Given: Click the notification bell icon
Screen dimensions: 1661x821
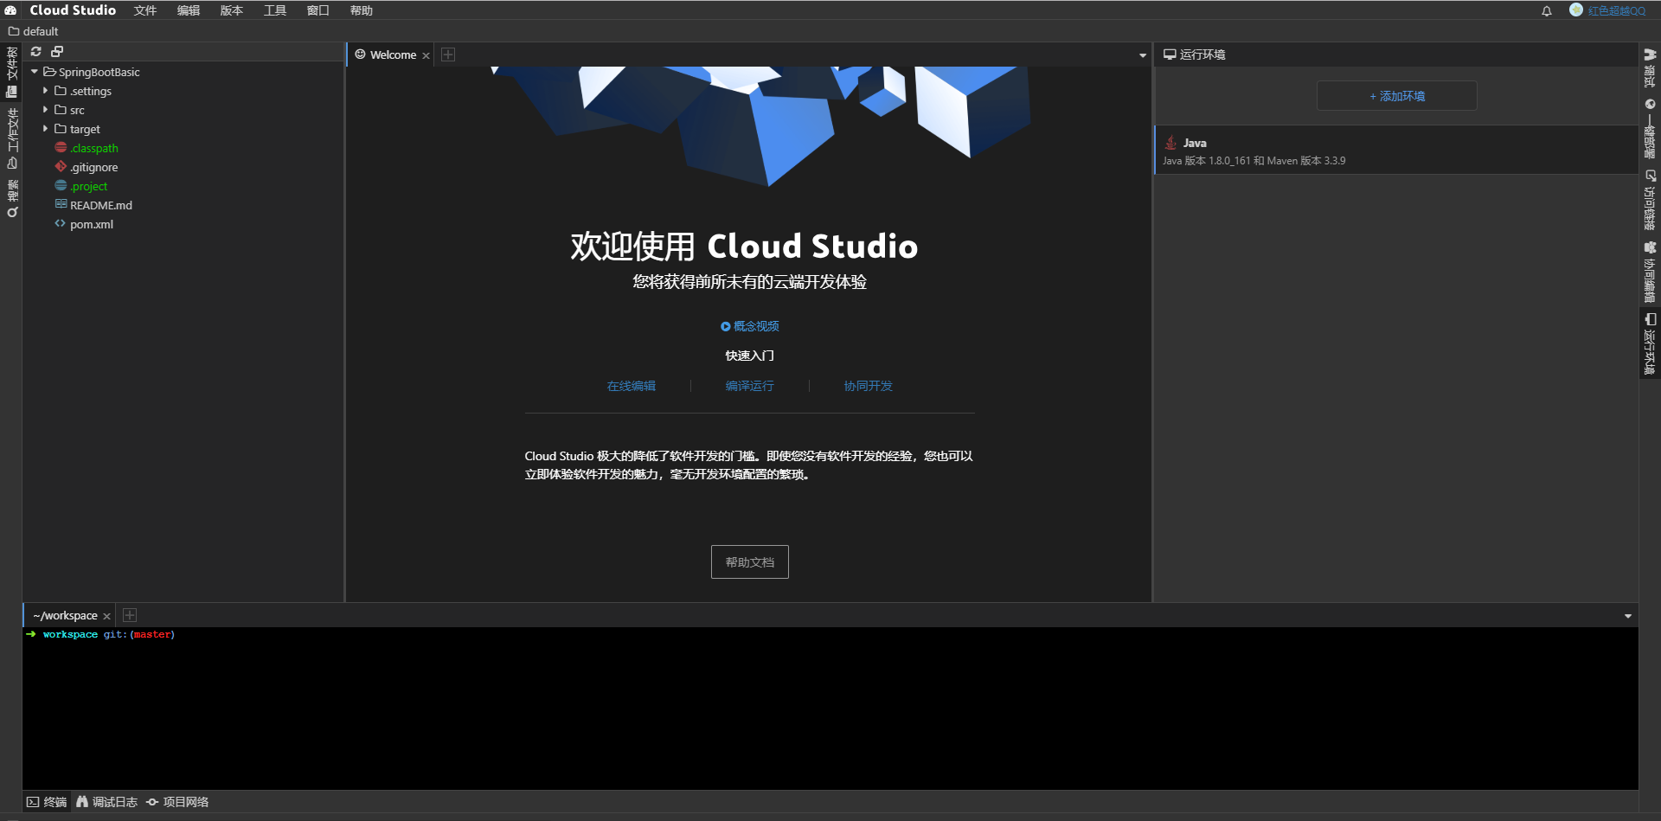Looking at the screenshot, I should click(x=1547, y=11).
